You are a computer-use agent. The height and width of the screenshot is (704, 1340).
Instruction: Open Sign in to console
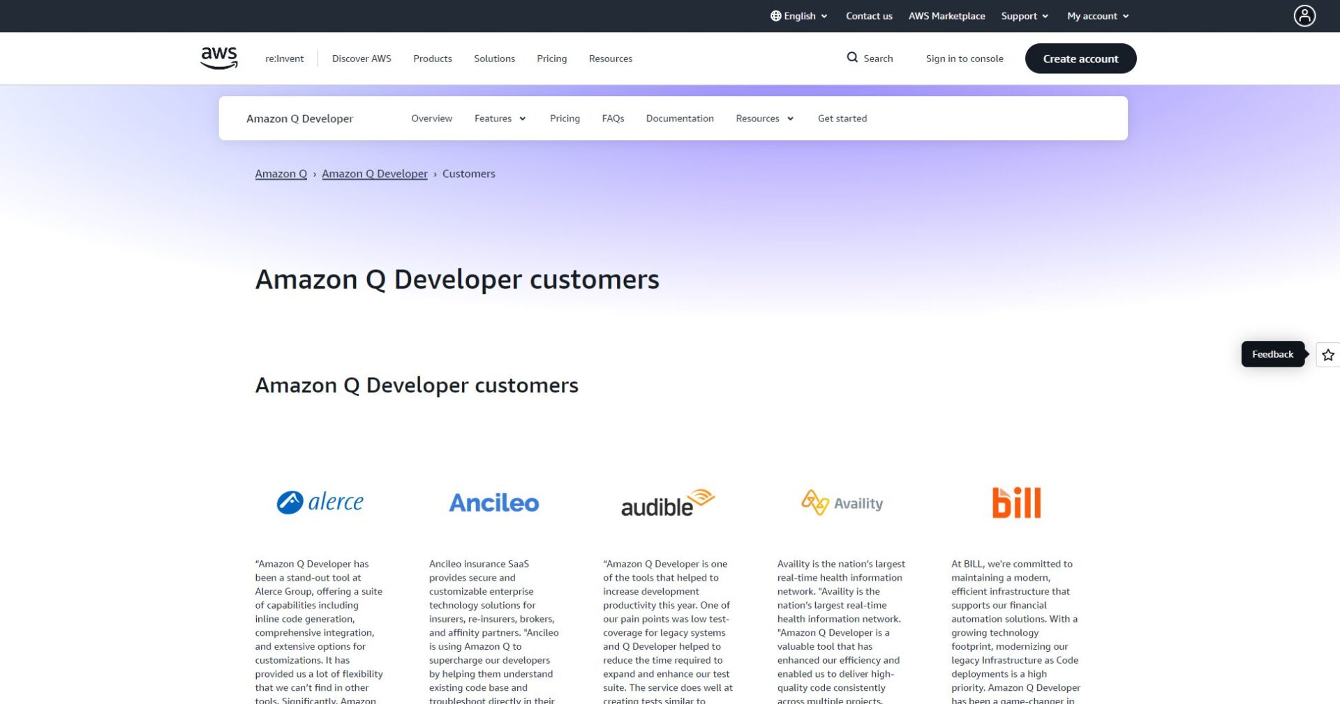[965, 59]
